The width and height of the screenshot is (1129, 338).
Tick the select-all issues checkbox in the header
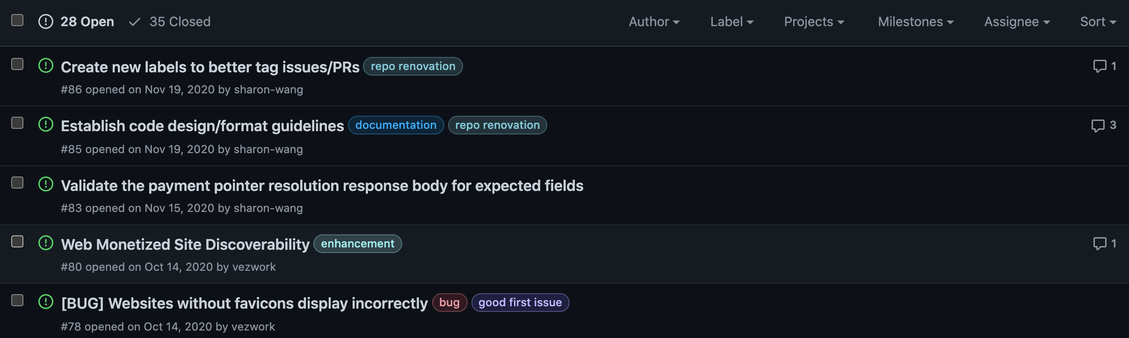click(x=17, y=20)
